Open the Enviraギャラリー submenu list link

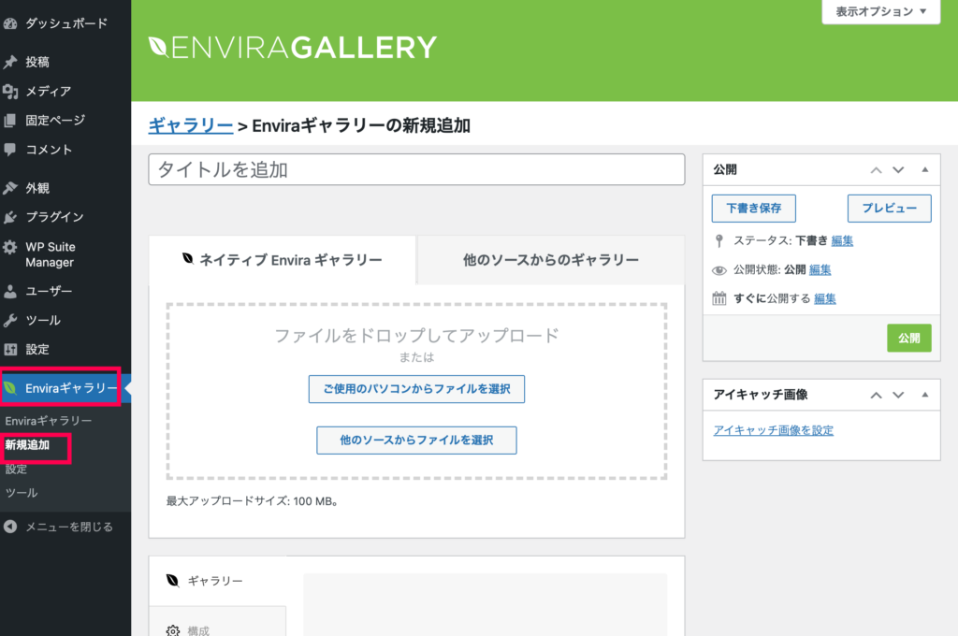[x=49, y=421]
